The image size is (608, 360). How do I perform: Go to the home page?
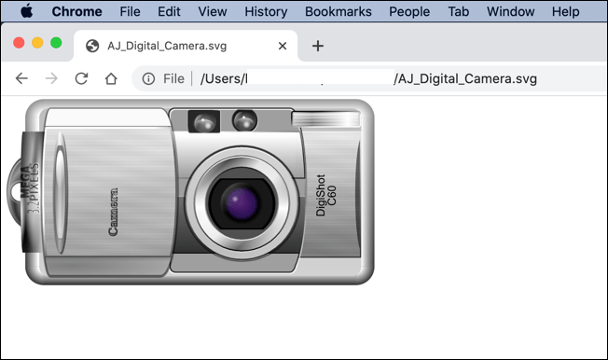click(x=111, y=78)
